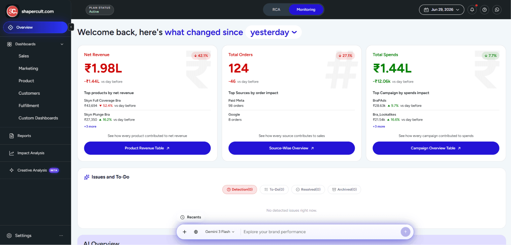Screen dimensions: 511x245
Task: Select the To-Do(0) tab
Action: click(274, 189)
